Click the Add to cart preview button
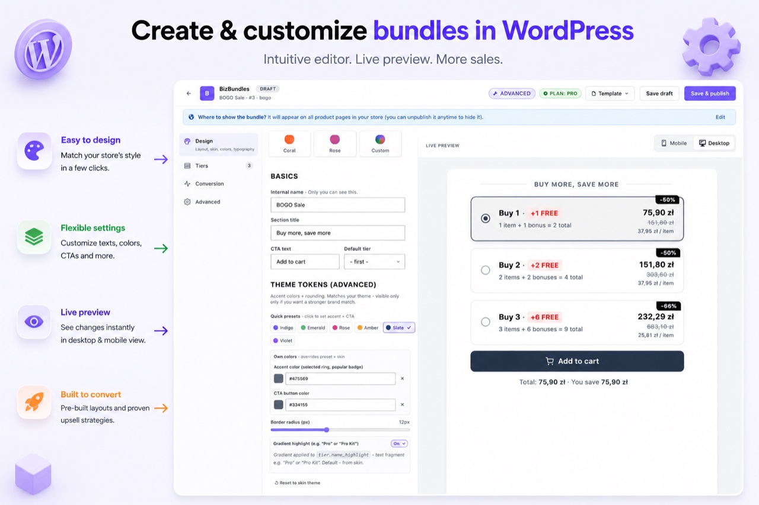This screenshot has height=505, width=759. coord(577,361)
